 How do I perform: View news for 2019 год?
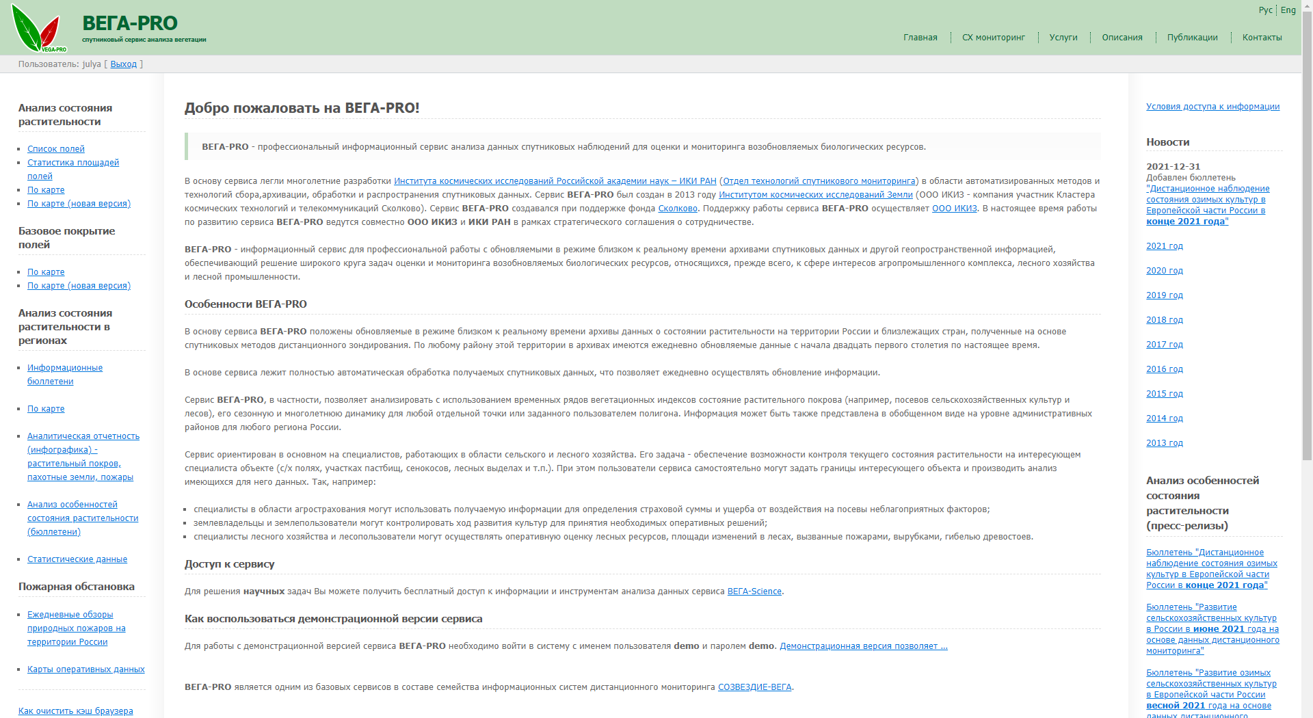[x=1164, y=295]
